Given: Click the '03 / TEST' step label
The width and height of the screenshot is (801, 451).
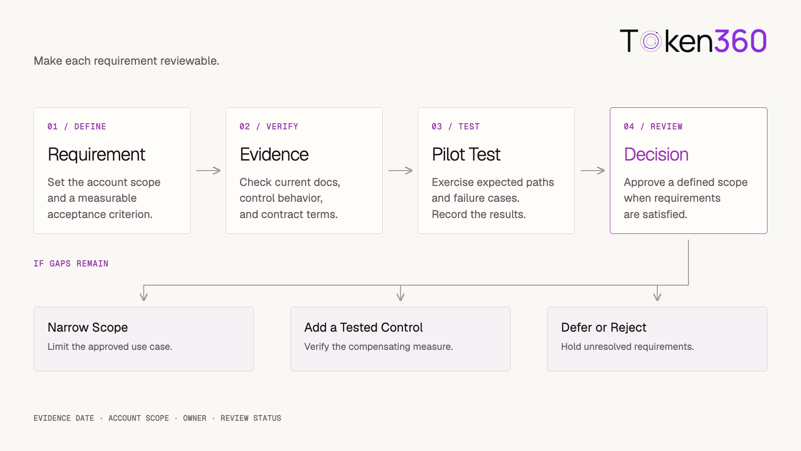Looking at the screenshot, I should coord(456,127).
